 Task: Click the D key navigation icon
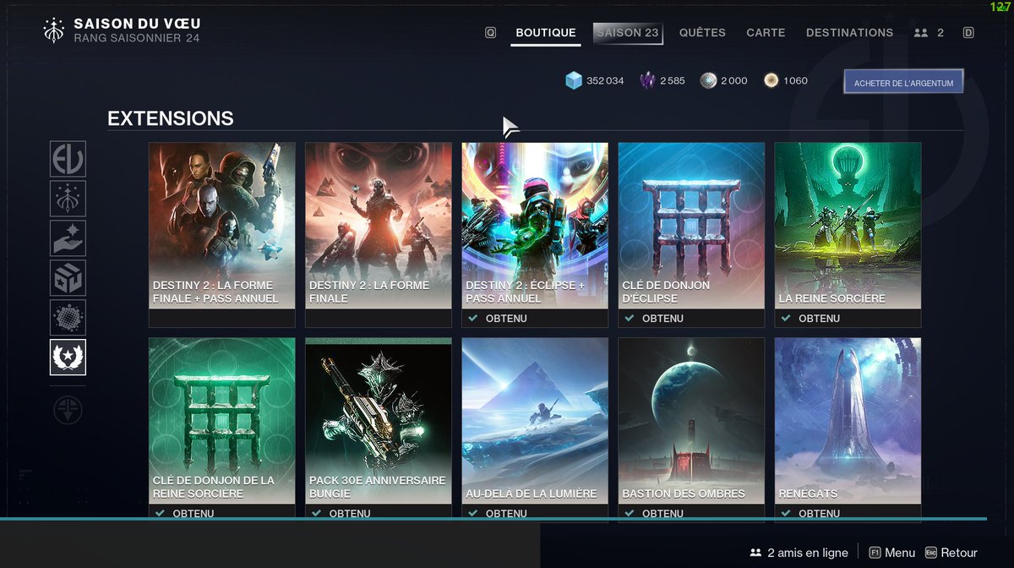click(968, 33)
